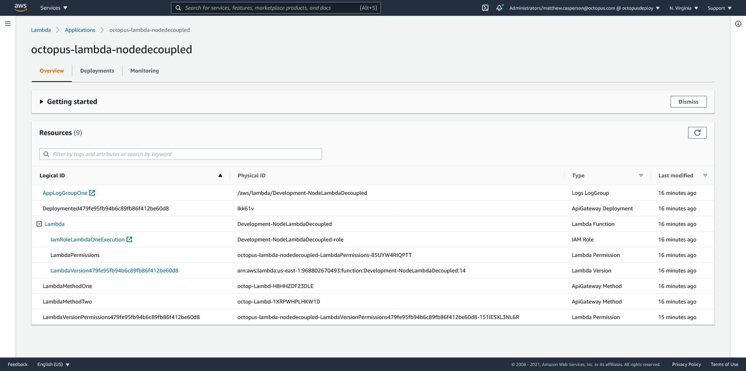Image resolution: width=746 pixels, height=371 pixels.
Task: Open the hamburger navigation menu
Action: [8, 24]
